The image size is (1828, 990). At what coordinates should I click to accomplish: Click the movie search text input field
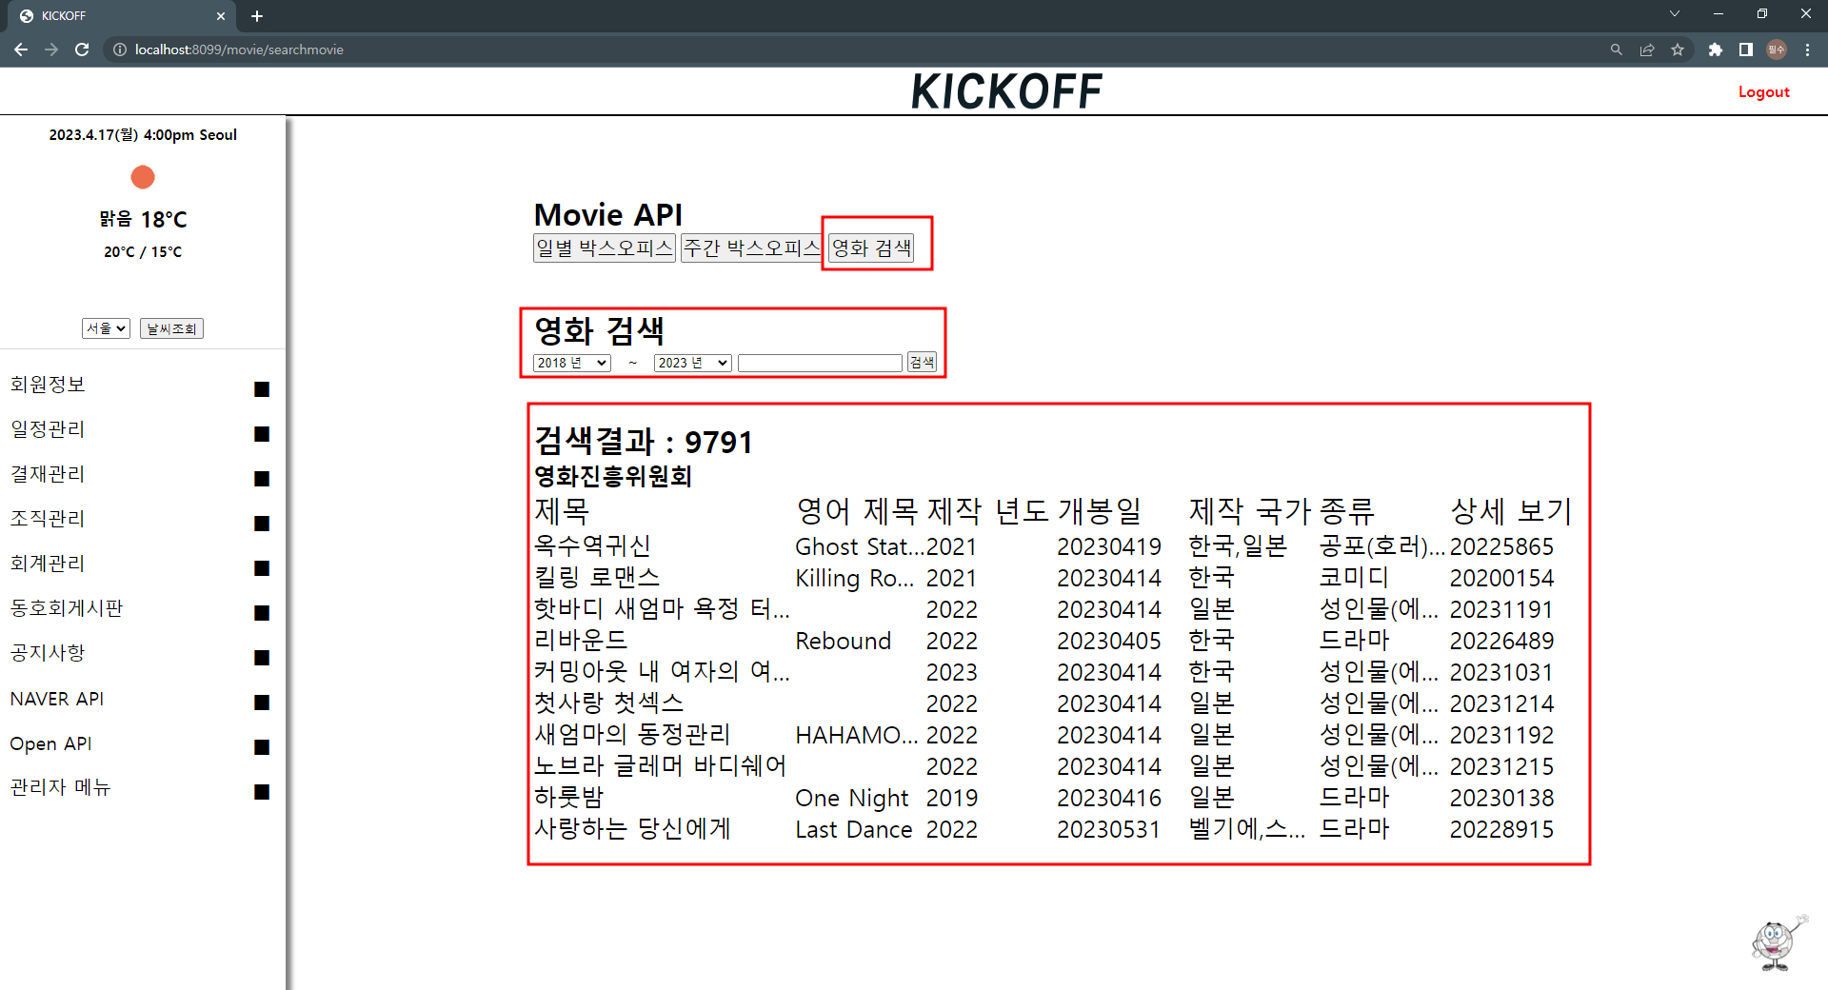pyautogui.click(x=819, y=363)
